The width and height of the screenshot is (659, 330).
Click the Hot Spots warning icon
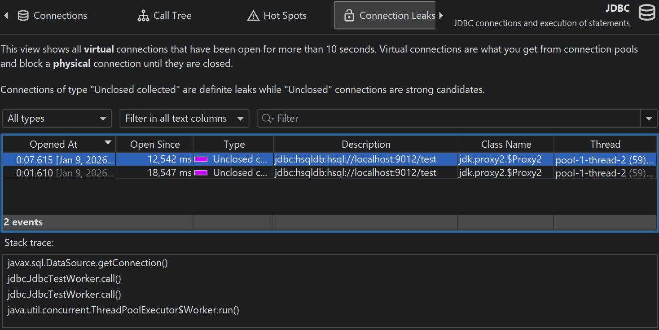click(x=253, y=16)
